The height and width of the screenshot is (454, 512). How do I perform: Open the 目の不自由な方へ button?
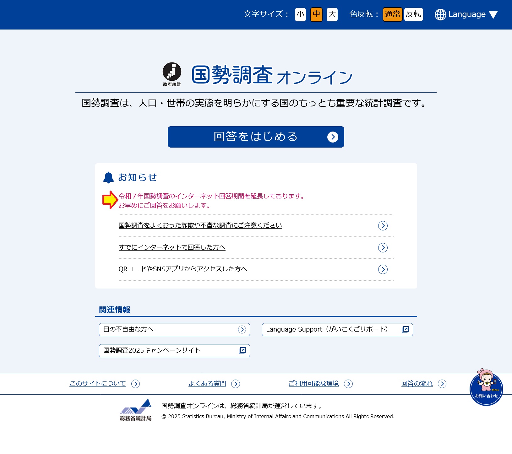(174, 330)
